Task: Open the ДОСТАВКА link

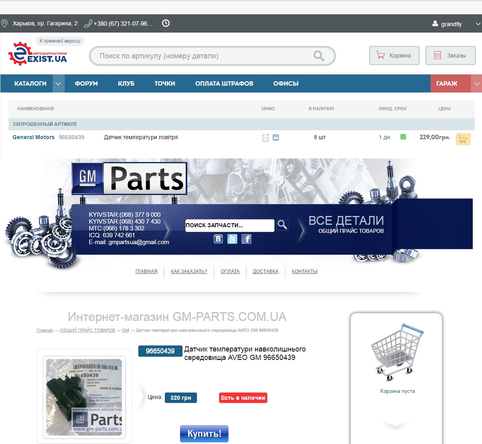Action: click(x=266, y=271)
